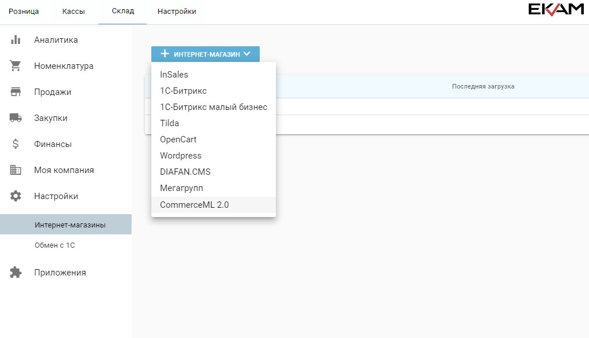Screen dimensions: 589x338
Task: Open Аналитика section label
Action: coord(56,40)
